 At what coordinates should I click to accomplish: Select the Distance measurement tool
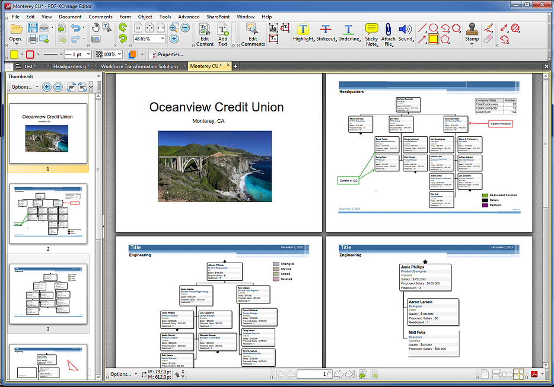point(504,28)
